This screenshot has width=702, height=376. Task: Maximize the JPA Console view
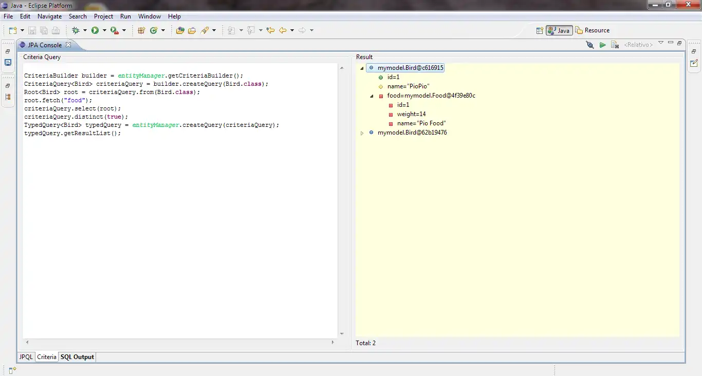point(679,43)
